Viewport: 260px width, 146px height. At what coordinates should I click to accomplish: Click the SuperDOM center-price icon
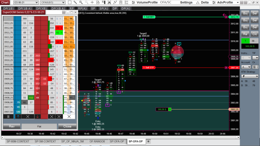click(x=8, y=117)
